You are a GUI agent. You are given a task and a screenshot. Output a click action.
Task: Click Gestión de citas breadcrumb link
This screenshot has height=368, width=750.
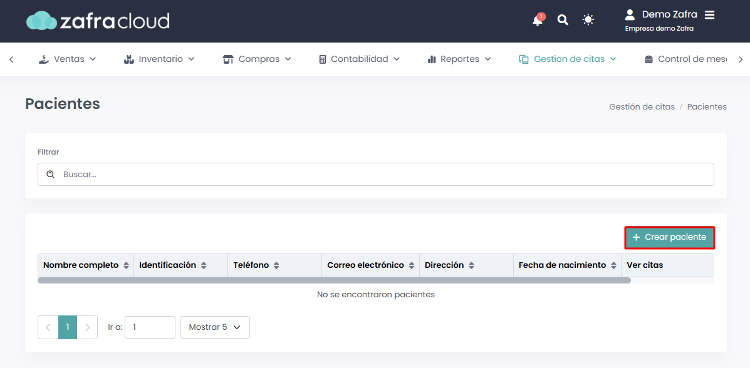click(x=642, y=106)
